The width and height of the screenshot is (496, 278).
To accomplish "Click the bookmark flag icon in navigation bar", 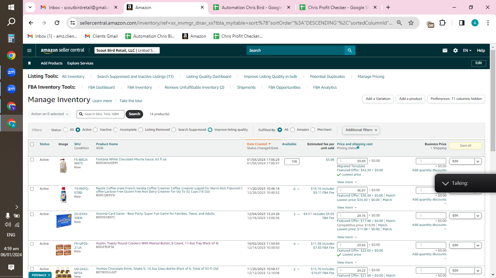I will coord(29,63).
